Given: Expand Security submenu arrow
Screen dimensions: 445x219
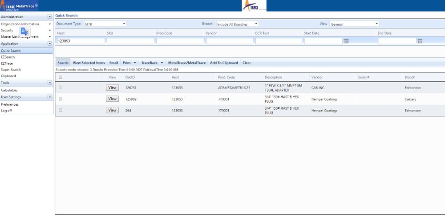Looking at the screenshot, I should pos(50,30).
